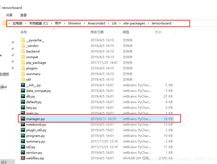Expand the chevron after 用户

point(65,23)
